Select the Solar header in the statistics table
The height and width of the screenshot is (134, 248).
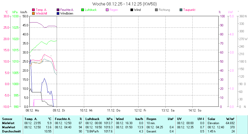(211, 119)
